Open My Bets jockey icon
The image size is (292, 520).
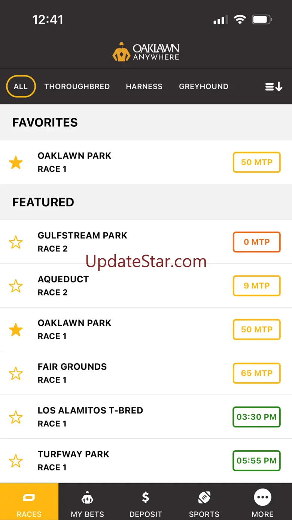(x=87, y=498)
